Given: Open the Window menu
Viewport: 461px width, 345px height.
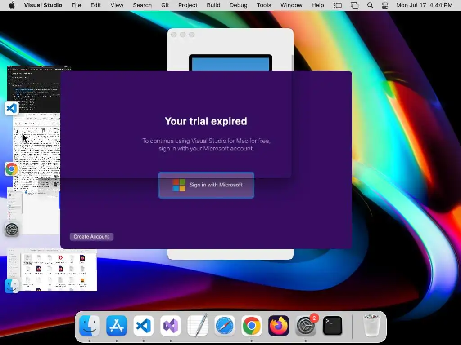Looking at the screenshot, I should click(291, 5).
